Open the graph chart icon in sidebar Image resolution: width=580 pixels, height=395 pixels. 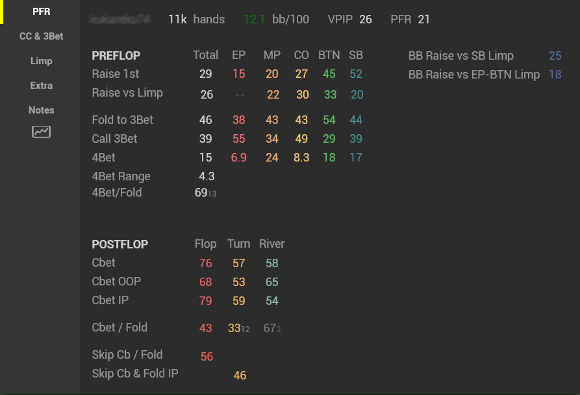[42, 132]
